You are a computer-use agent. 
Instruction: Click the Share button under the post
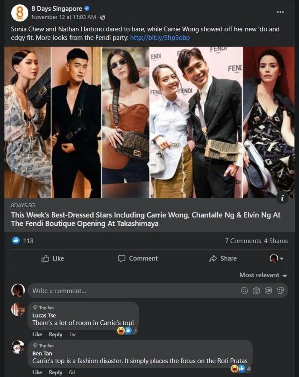coord(223,258)
